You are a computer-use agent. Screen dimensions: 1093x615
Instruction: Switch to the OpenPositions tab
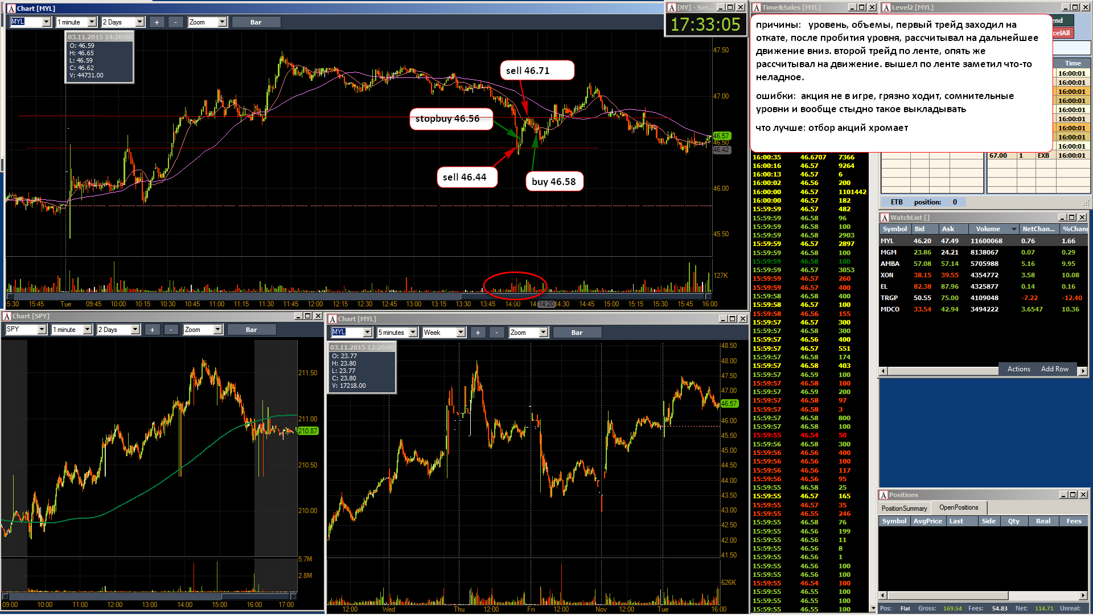[959, 507]
